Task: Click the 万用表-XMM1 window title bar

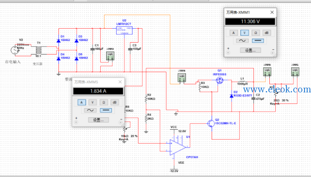Action: pyautogui.click(x=250, y=12)
